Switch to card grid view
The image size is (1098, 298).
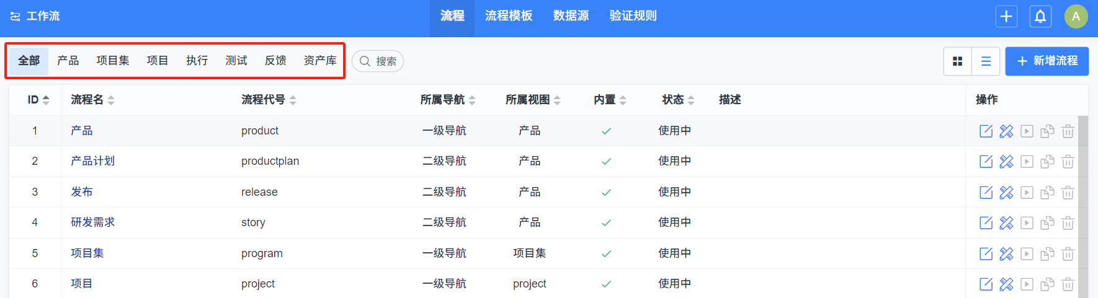pyautogui.click(x=957, y=61)
